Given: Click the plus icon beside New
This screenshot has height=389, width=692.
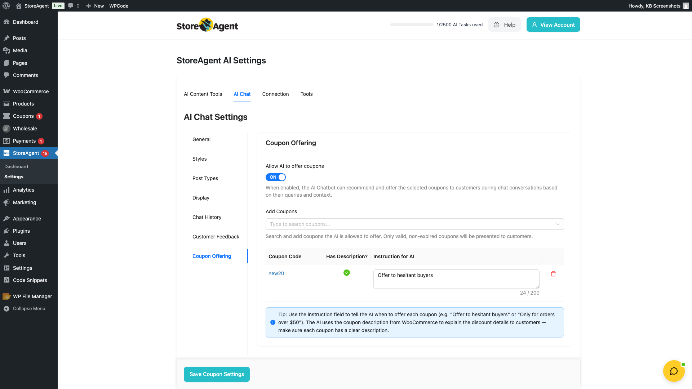Looking at the screenshot, I should point(89,6).
